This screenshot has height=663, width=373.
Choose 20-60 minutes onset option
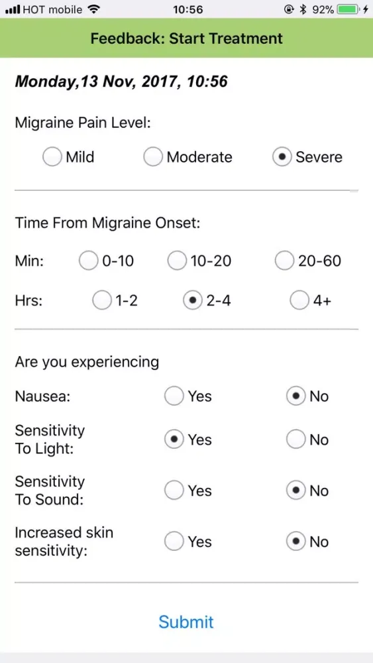pos(284,261)
